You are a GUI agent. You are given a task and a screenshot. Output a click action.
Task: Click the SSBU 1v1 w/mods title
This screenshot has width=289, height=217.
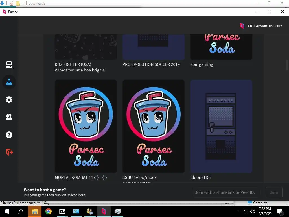[x=139, y=177]
